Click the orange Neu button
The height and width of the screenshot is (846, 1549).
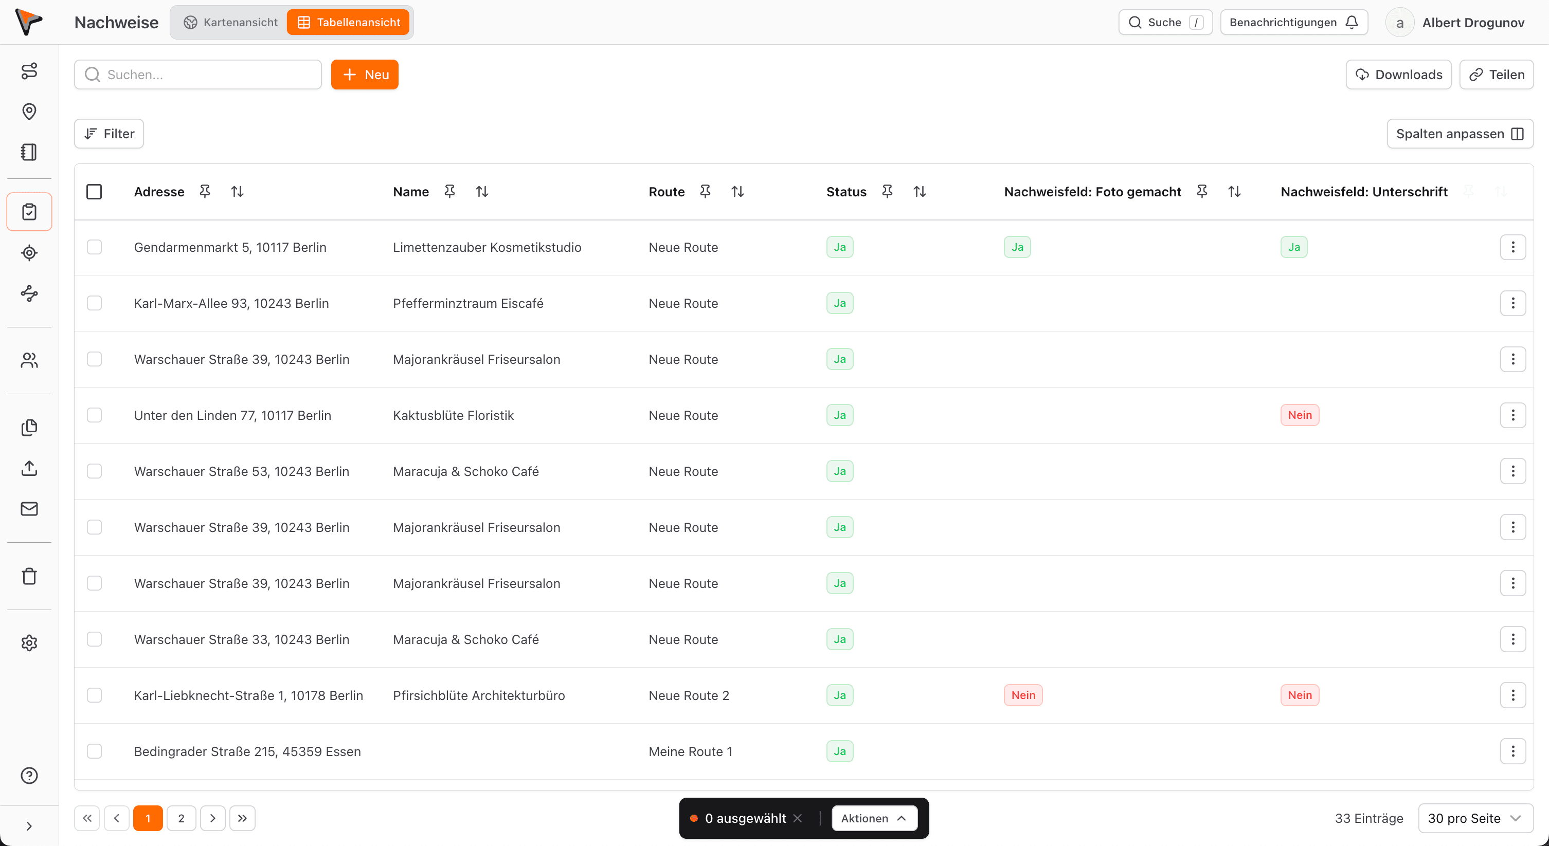coord(365,75)
